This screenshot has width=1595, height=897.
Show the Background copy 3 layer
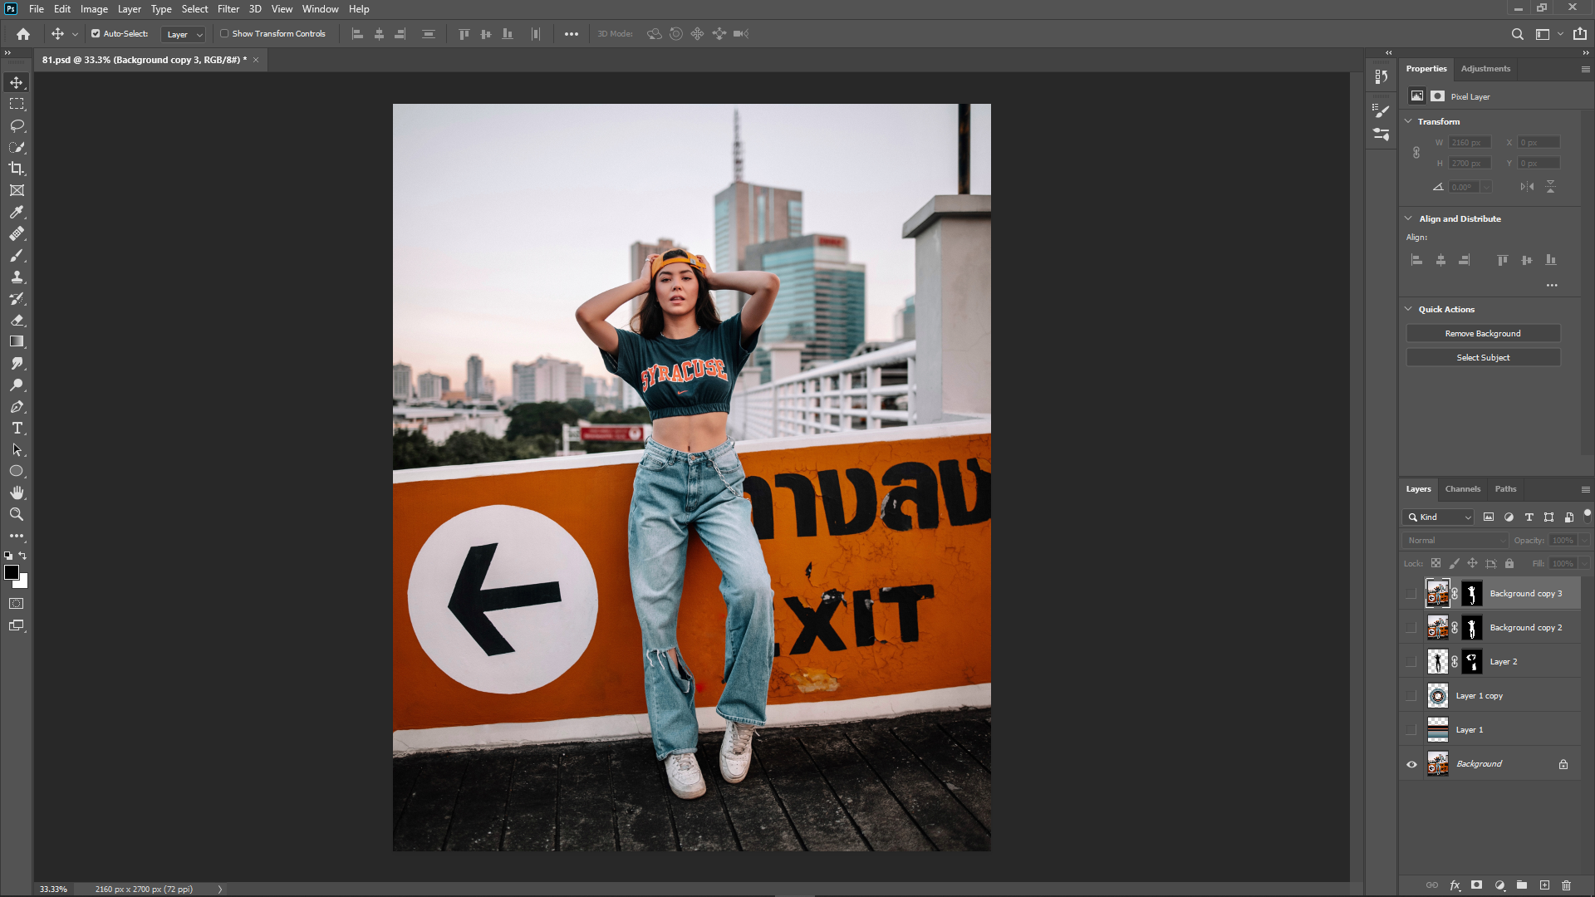point(1411,594)
